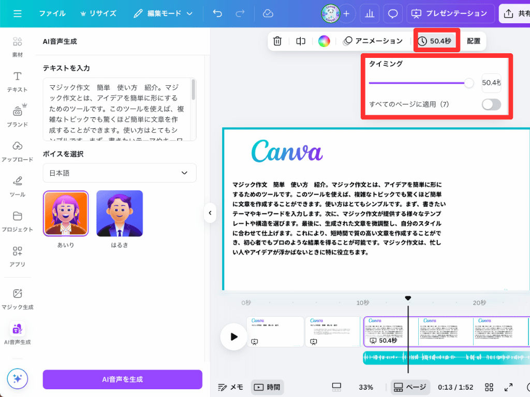Click the 0:13 / 1:52 time display
This screenshot has height=397, width=530.
point(455,387)
